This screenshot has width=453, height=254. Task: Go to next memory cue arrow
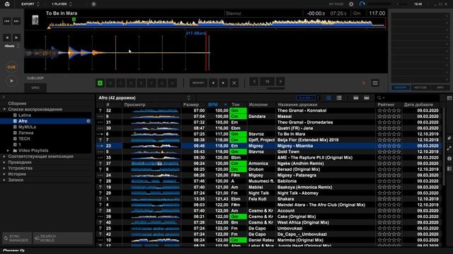[224, 83]
